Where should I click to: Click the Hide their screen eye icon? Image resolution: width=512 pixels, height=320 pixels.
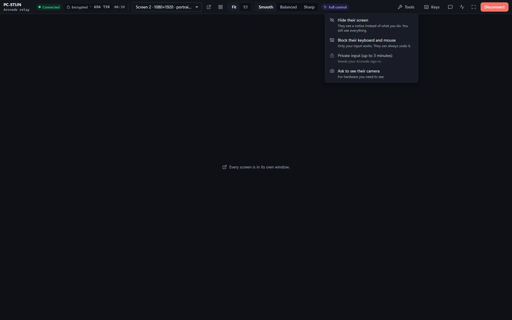tap(332, 20)
